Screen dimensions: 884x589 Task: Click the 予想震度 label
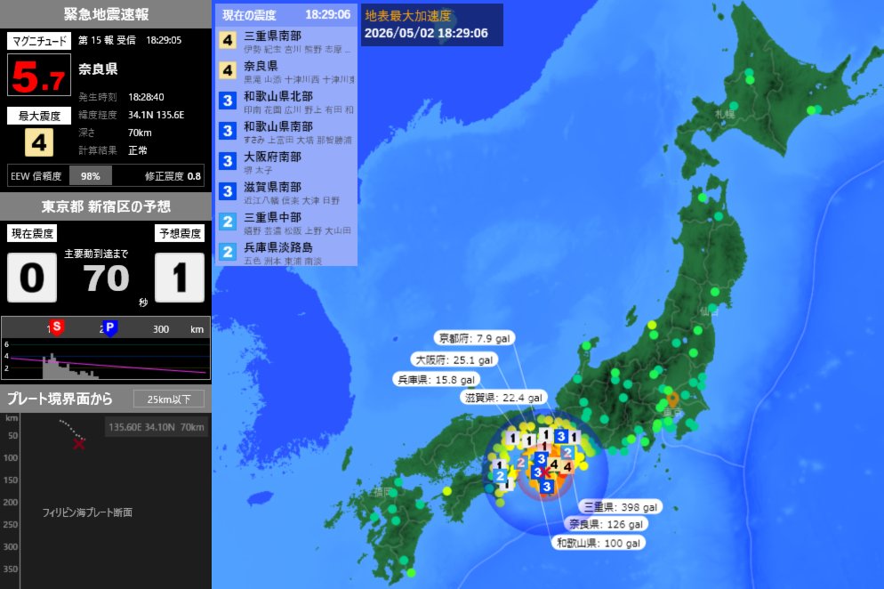click(180, 234)
